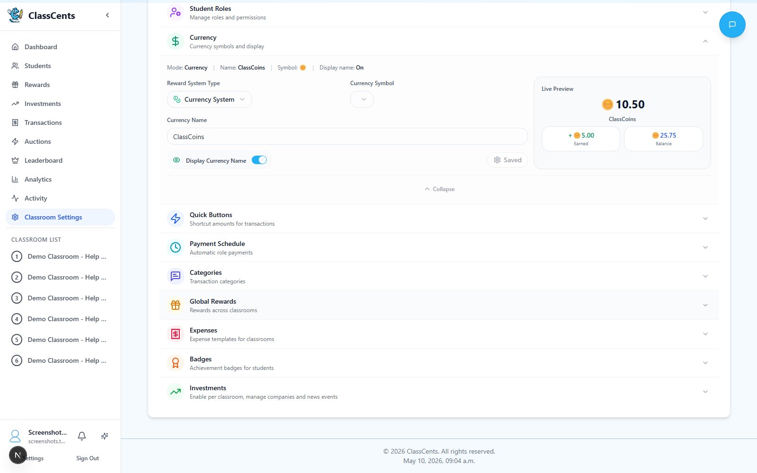Click the Currency Name input field
This screenshot has height=473, width=757.
347,136
